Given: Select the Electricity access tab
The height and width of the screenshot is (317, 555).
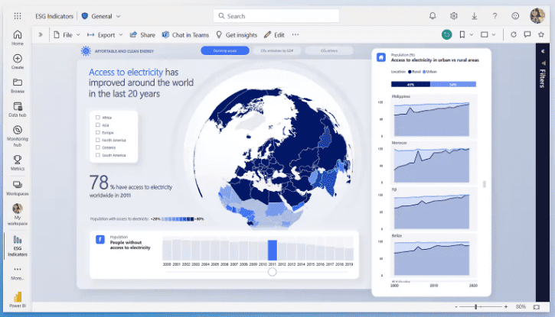Looking at the screenshot, I should tap(225, 51).
